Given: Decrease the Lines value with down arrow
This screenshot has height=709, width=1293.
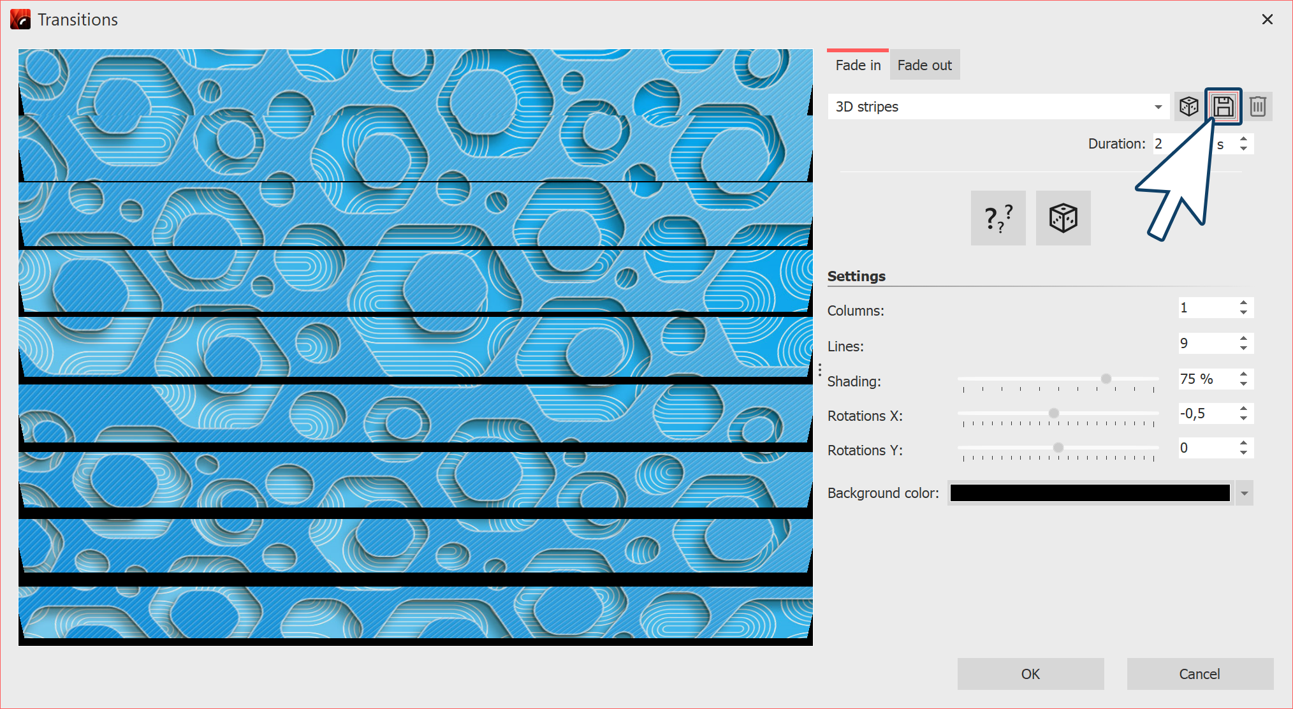Looking at the screenshot, I should tap(1243, 348).
